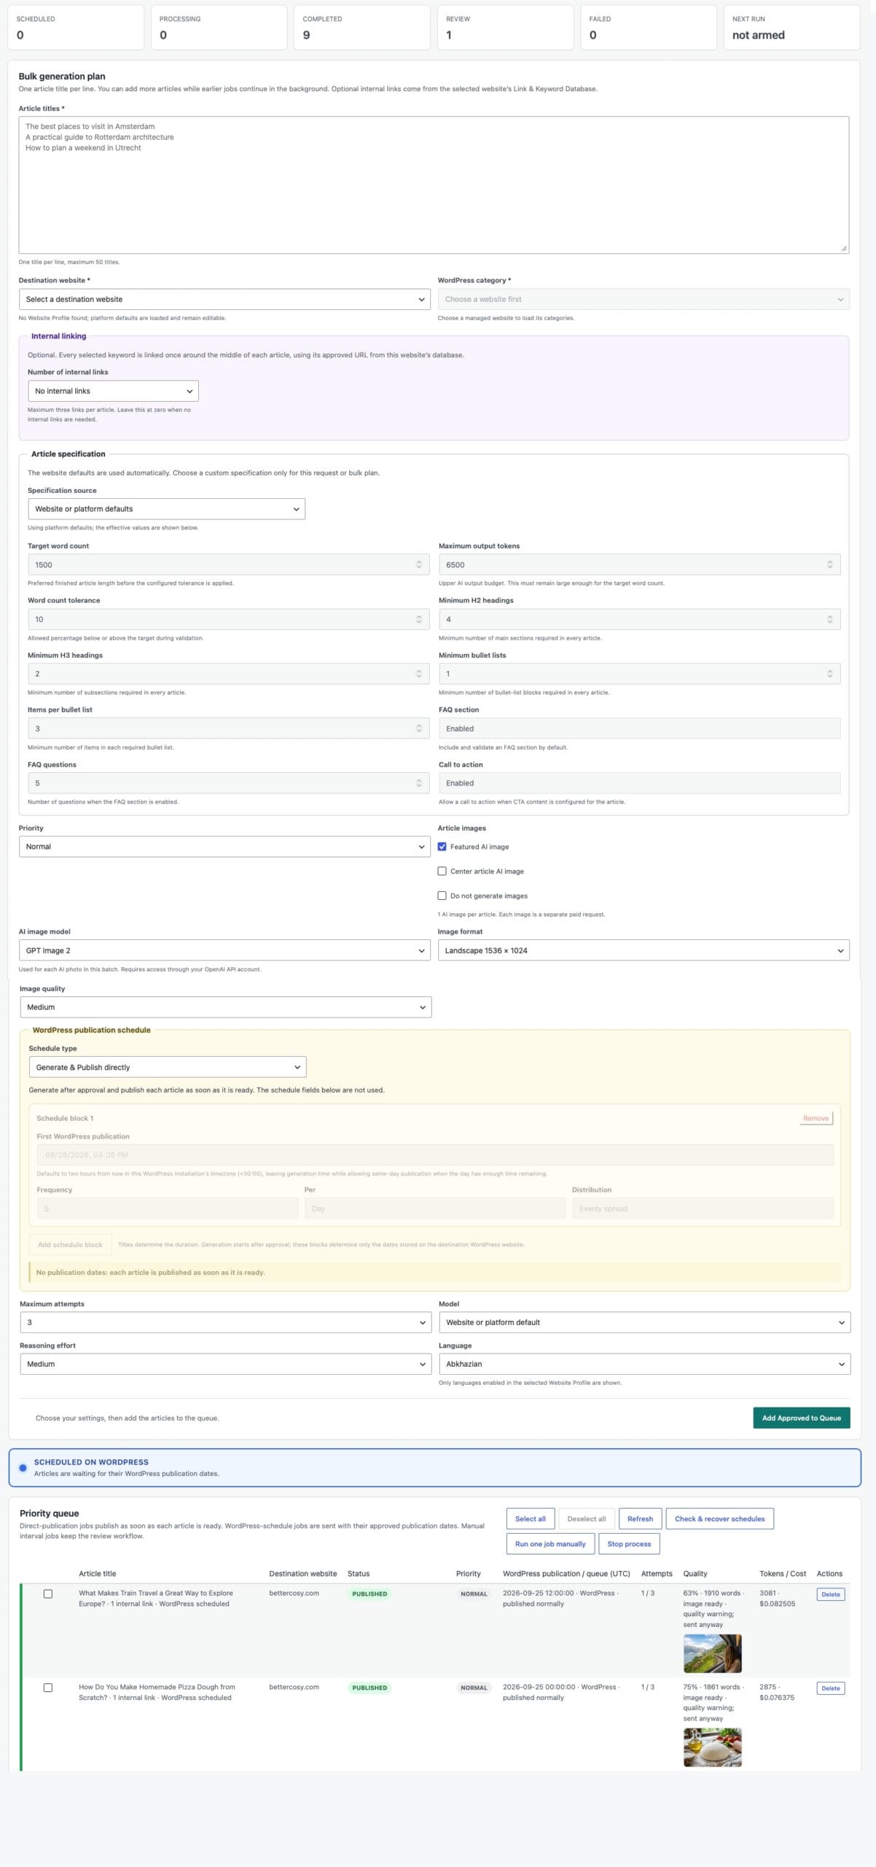Tick Do not generate images checkbox

[442, 896]
